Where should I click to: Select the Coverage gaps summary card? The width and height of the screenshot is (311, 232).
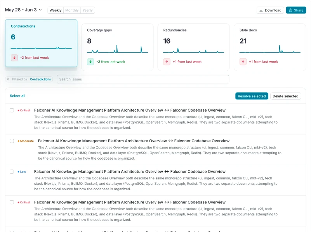117,47
